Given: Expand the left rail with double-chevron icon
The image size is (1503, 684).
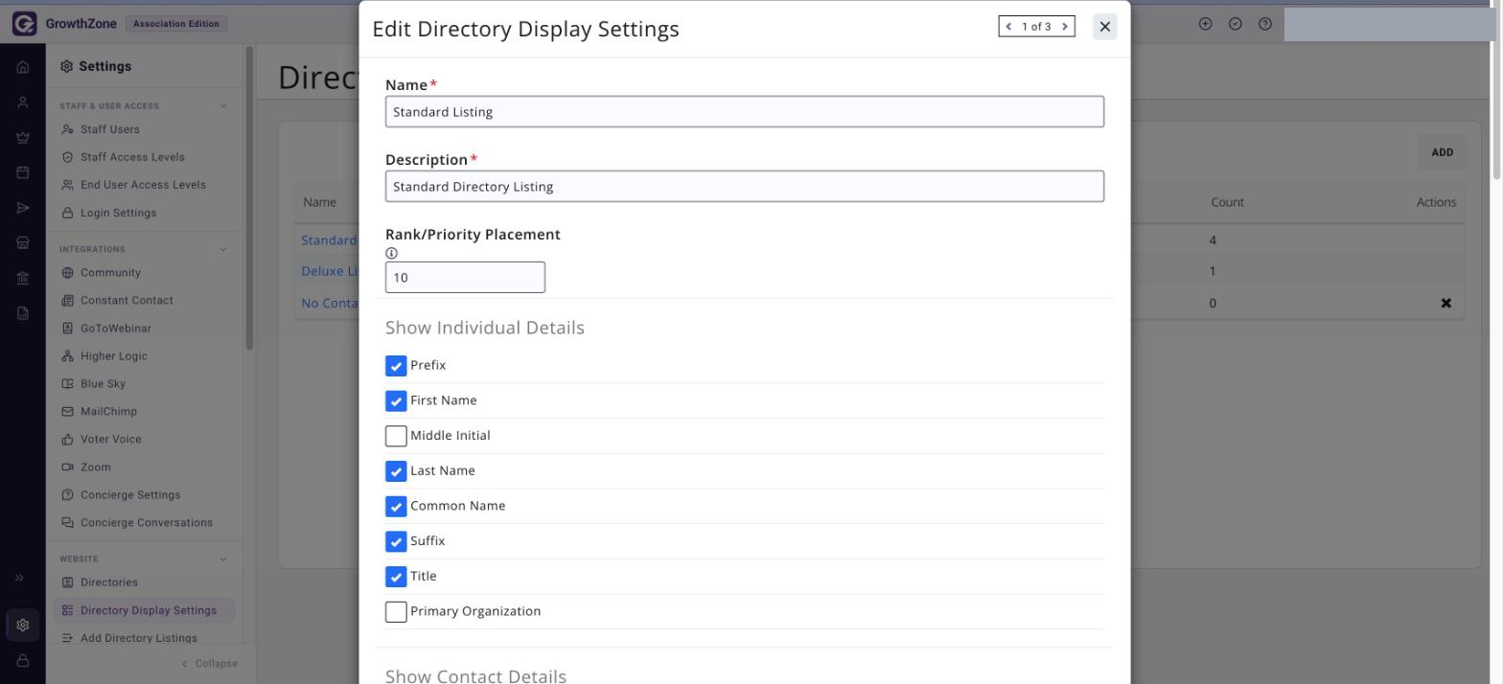Looking at the screenshot, I should point(19,578).
